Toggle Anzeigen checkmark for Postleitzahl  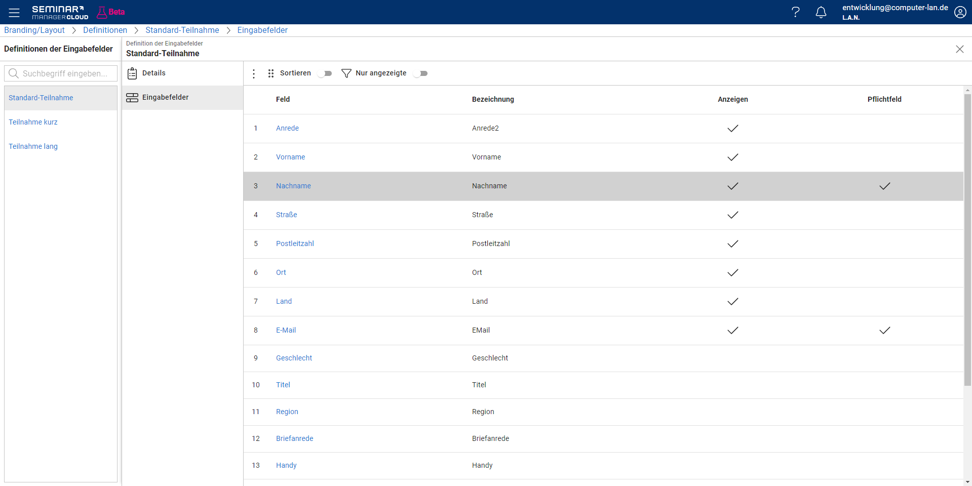[733, 244]
